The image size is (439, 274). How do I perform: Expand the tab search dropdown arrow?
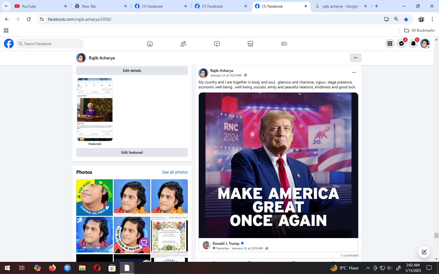pos(6,6)
